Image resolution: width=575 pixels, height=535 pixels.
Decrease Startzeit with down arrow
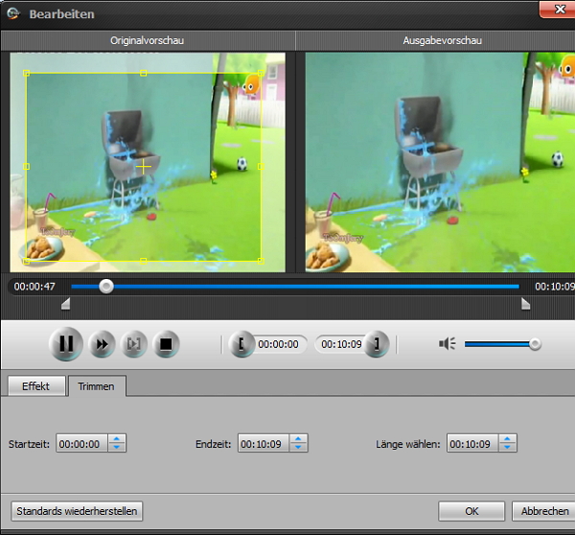pyautogui.click(x=117, y=448)
